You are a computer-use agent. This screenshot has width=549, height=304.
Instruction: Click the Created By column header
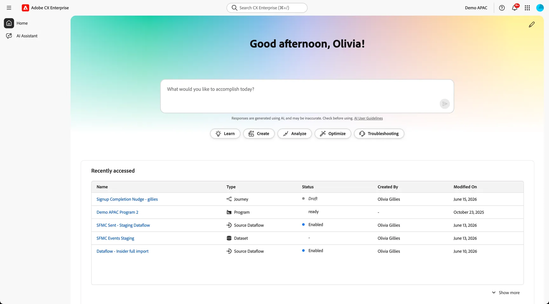(388, 187)
